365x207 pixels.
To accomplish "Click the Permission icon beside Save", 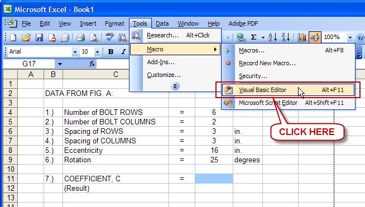I will tap(52, 37).
